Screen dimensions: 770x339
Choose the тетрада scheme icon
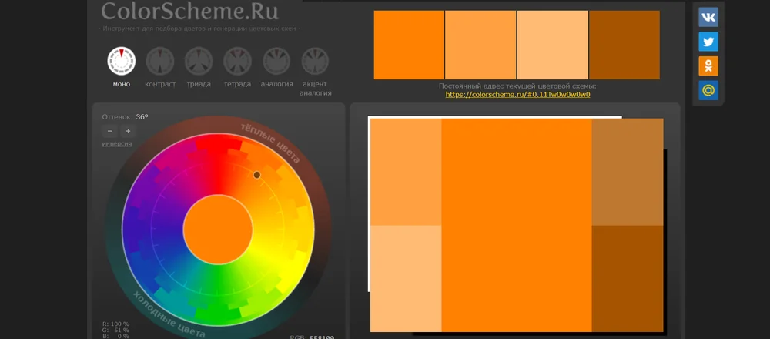point(237,60)
